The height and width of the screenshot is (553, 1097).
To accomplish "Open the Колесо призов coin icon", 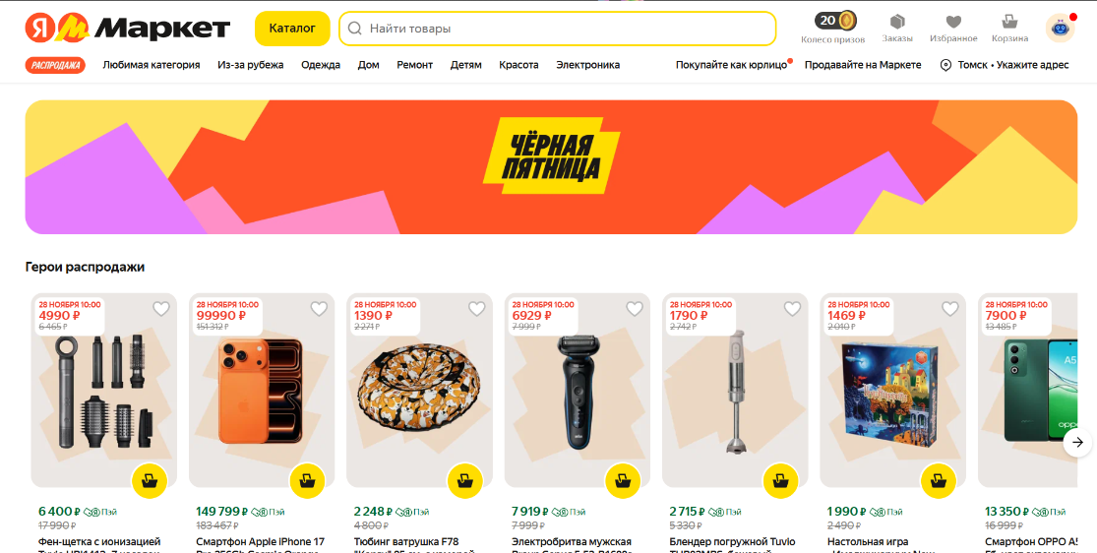I will [x=834, y=21].
